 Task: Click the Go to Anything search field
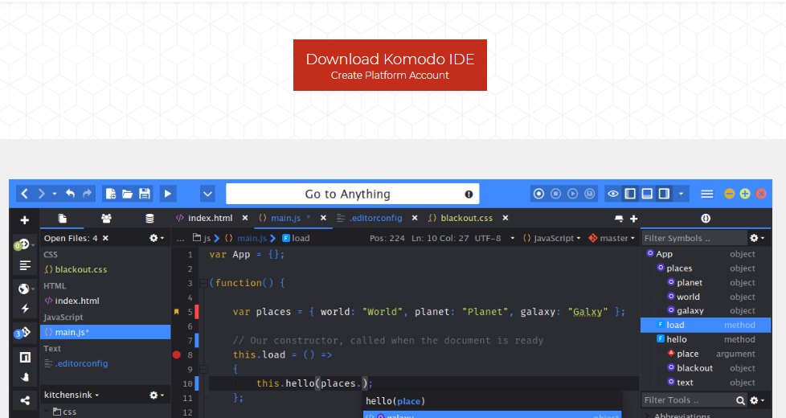click(x=352, y=194)
